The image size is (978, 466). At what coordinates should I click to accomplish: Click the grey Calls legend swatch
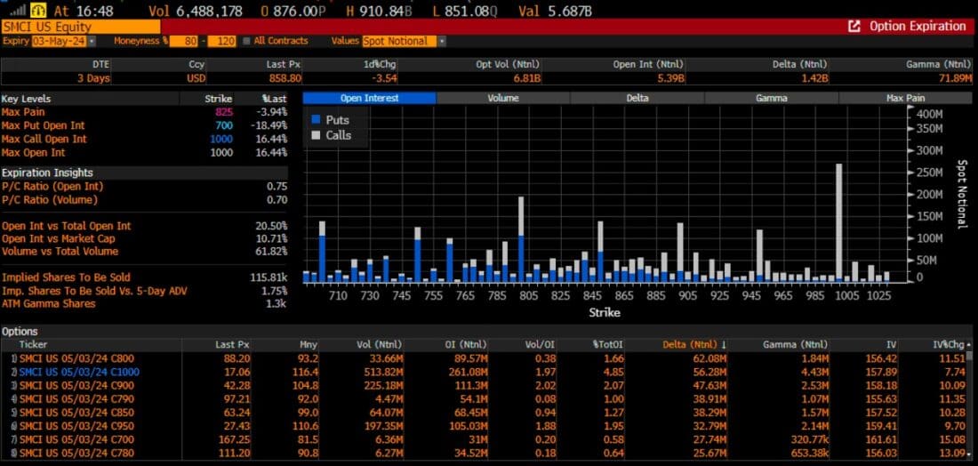pyautogui.click(x=316, y=135)
